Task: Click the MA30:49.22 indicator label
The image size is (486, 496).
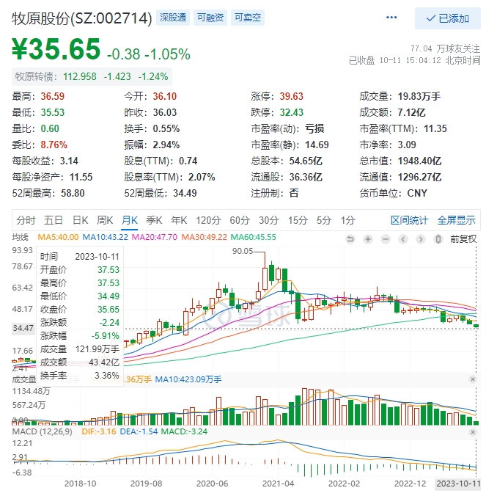Action: pos(204,237)
